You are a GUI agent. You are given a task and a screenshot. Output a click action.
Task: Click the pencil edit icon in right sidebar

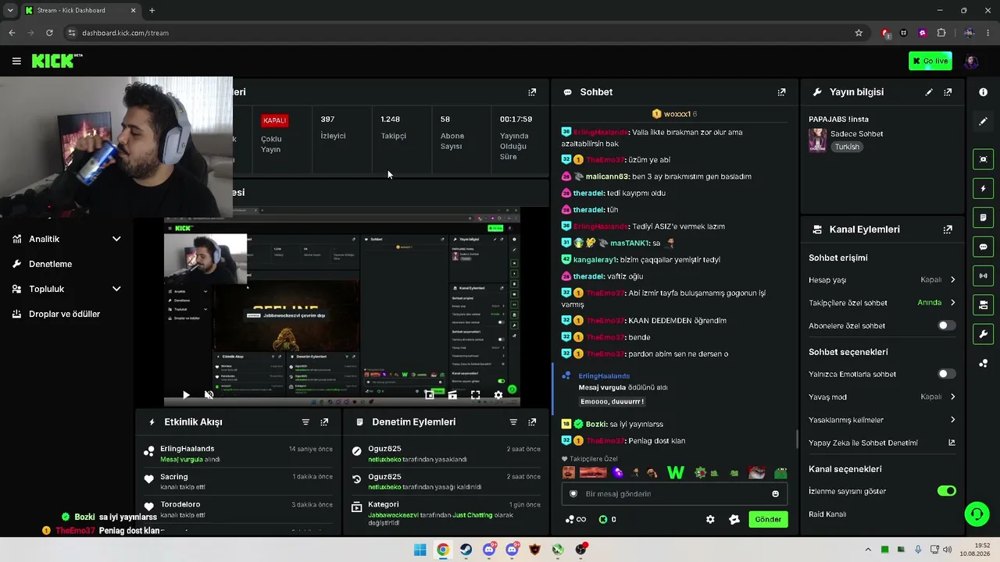(983, 122)
